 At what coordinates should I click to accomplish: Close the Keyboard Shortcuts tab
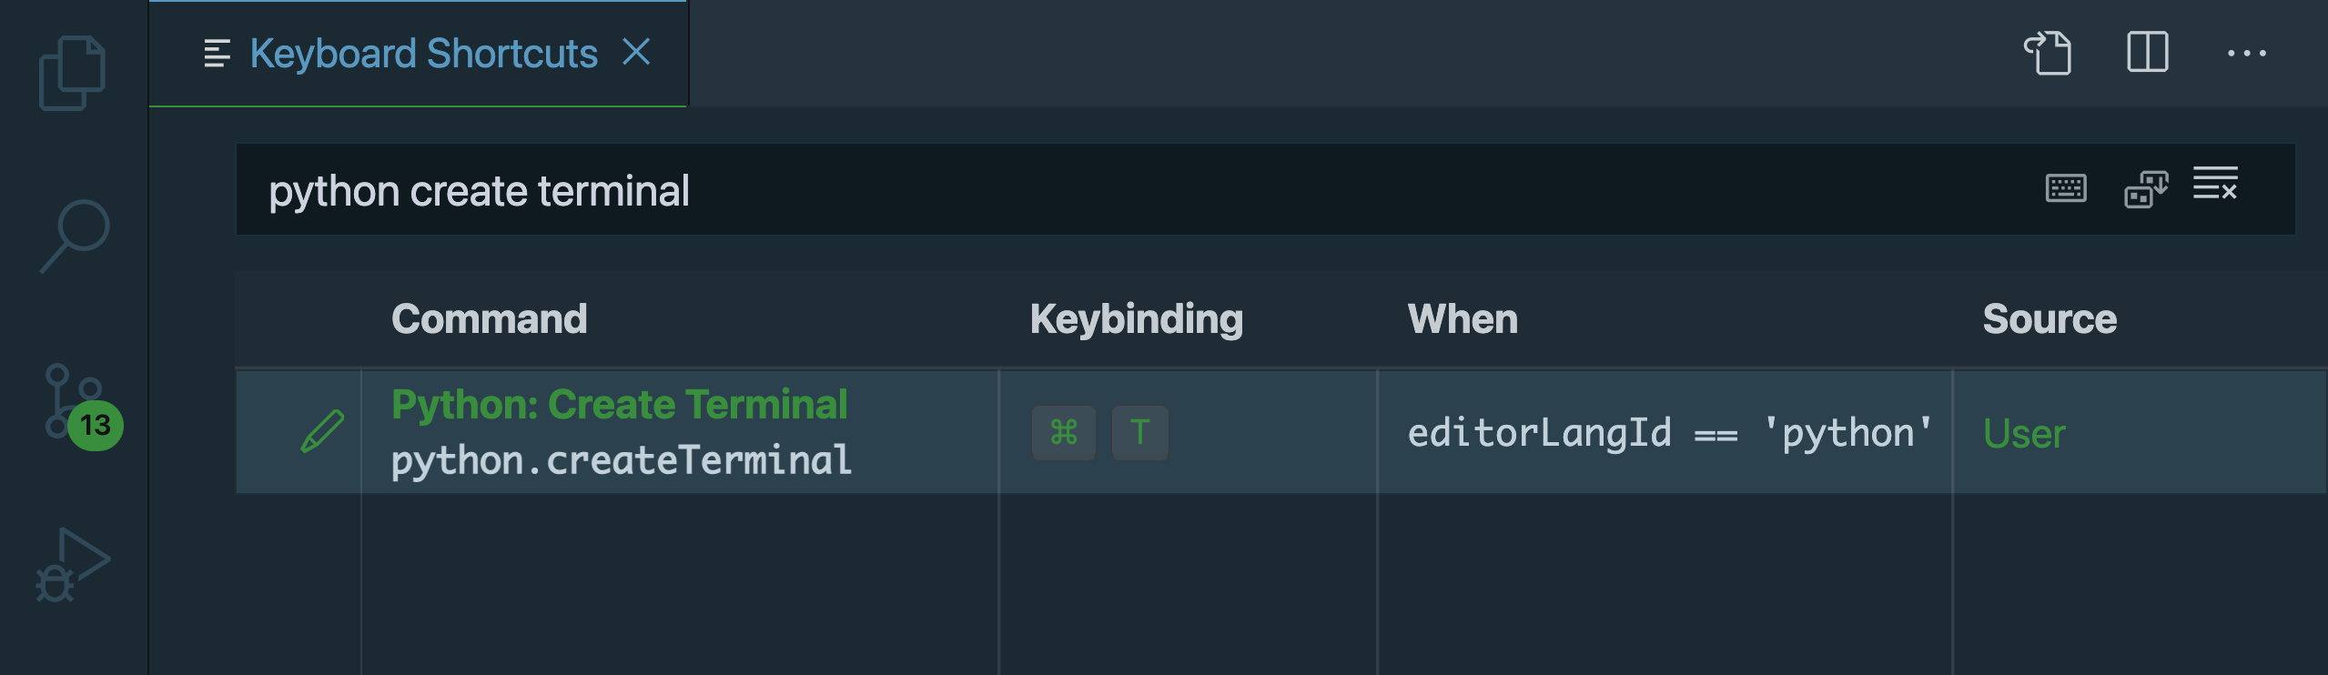click(x=637, y=52)
